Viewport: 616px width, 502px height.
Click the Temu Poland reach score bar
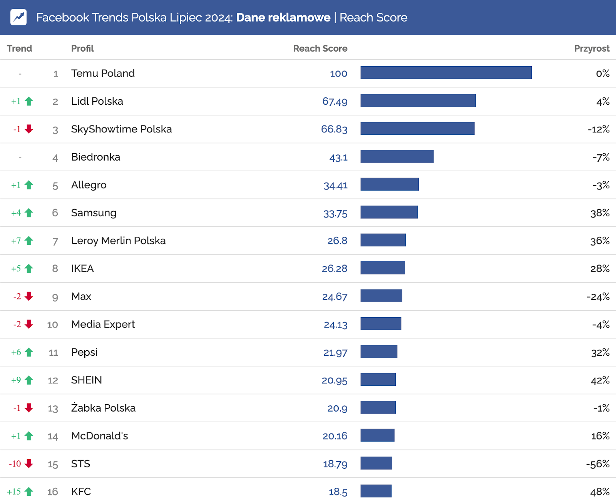[x=446, y=73]
